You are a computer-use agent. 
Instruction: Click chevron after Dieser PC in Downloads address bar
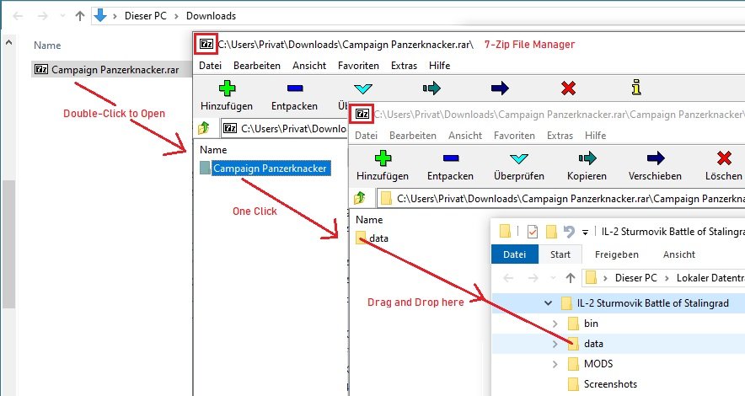[x=176, y=16]
